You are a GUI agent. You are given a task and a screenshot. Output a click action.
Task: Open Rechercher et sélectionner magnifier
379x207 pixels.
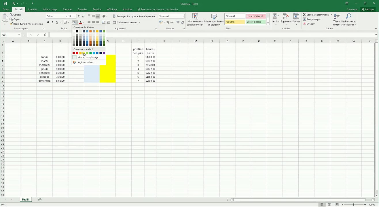tap(348, 20)
